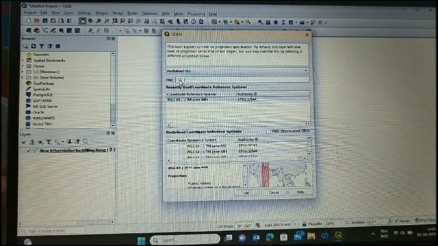Screen dimensions: 438x246
Task: Click the CRS extent map preview
Action: click(280, 175)
